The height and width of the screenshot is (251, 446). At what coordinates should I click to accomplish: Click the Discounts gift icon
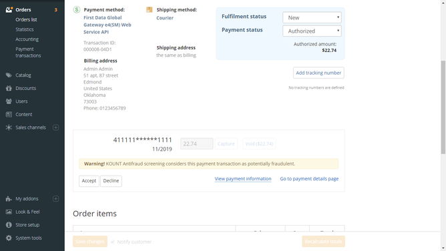click(x=9, y=88)
